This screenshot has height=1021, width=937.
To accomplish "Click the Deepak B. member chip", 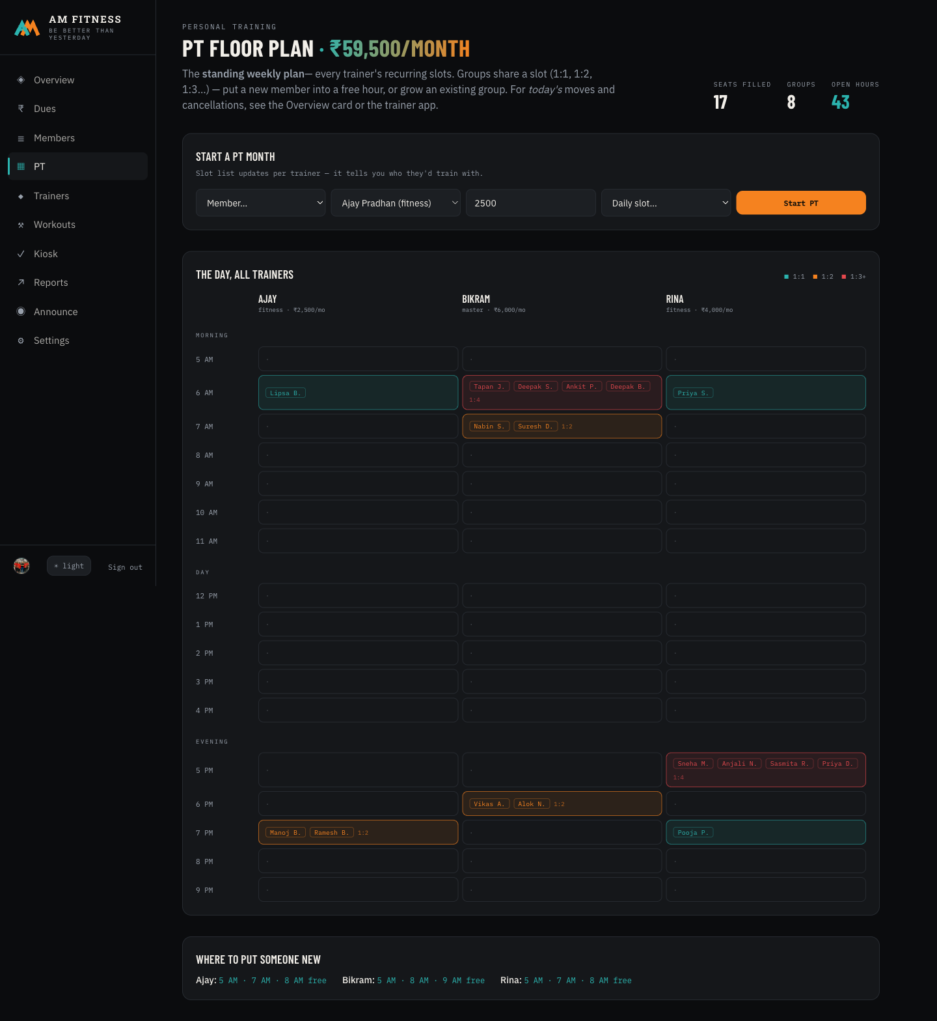I will 628,386.
